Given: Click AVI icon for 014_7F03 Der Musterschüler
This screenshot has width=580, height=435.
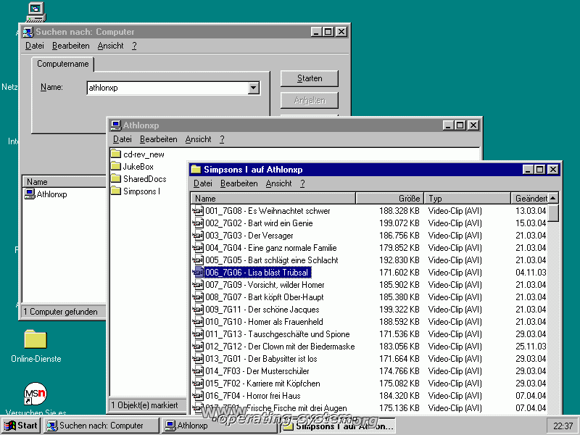Looking at the screenshot, I should point(198,371).
